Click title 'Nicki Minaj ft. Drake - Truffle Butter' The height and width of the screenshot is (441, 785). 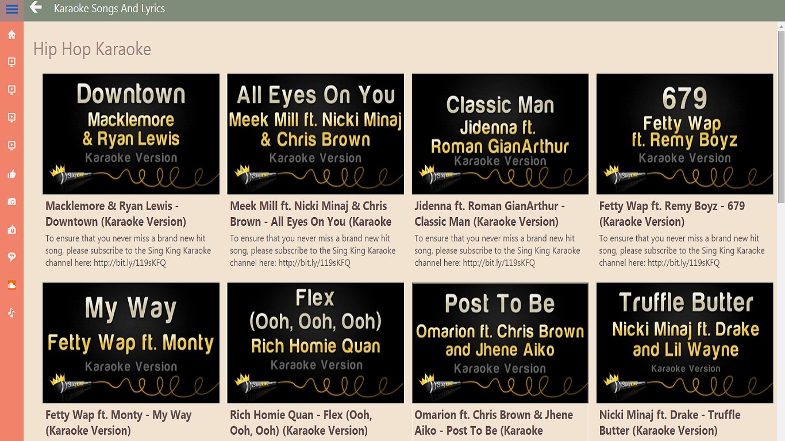click(x=669, y=423)
